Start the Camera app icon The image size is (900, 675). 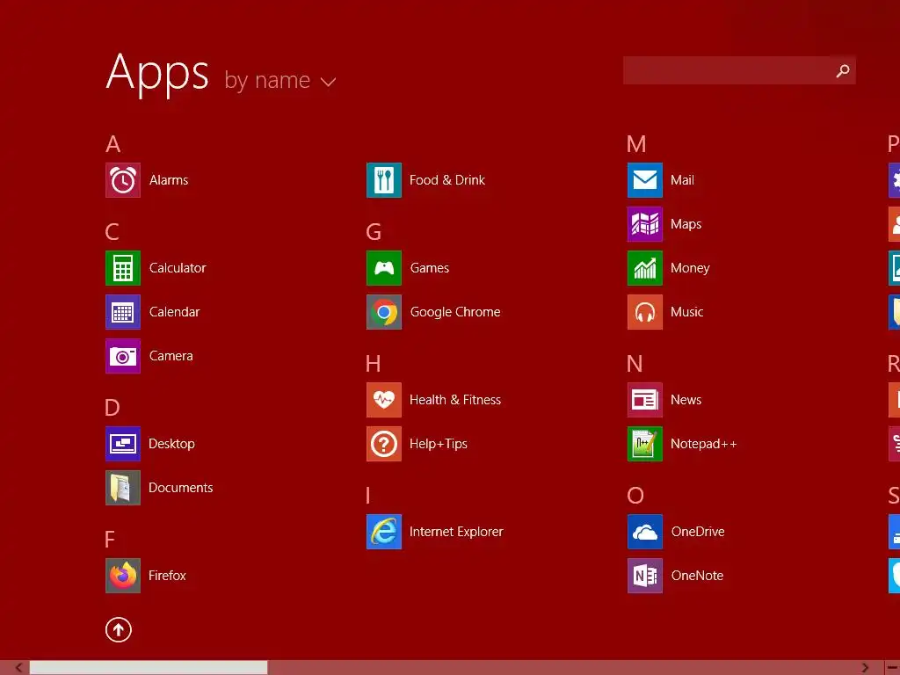123,356
